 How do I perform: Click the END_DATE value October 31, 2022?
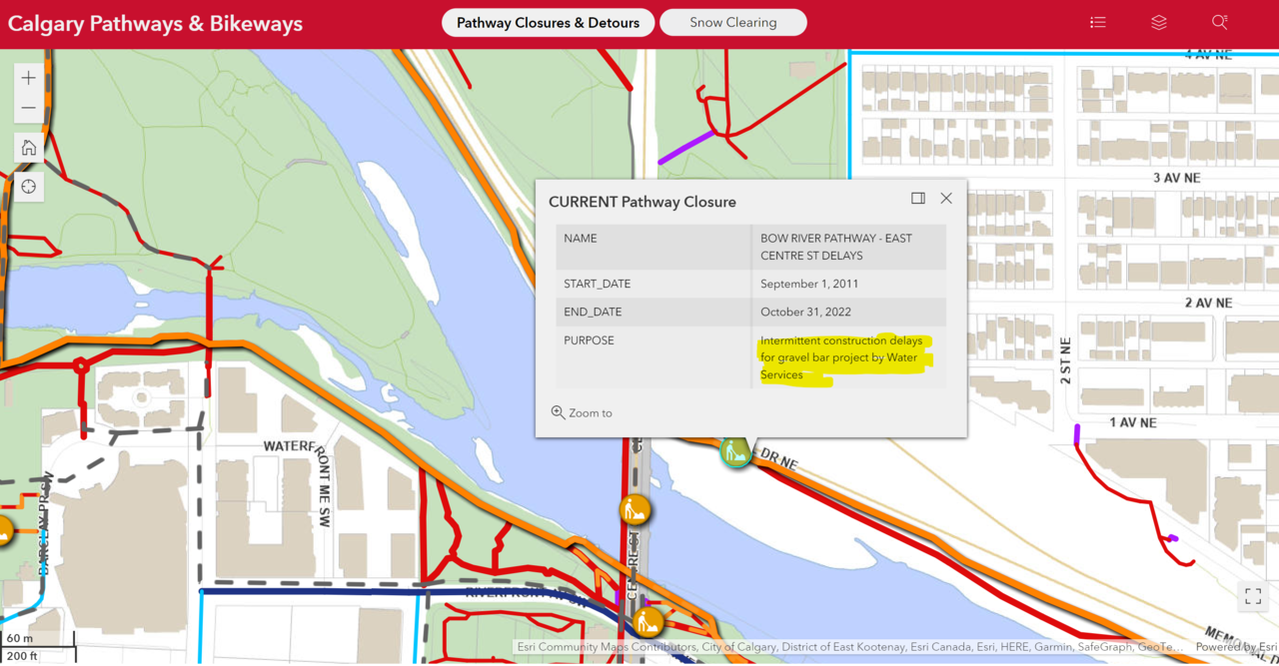coord(805,312)
